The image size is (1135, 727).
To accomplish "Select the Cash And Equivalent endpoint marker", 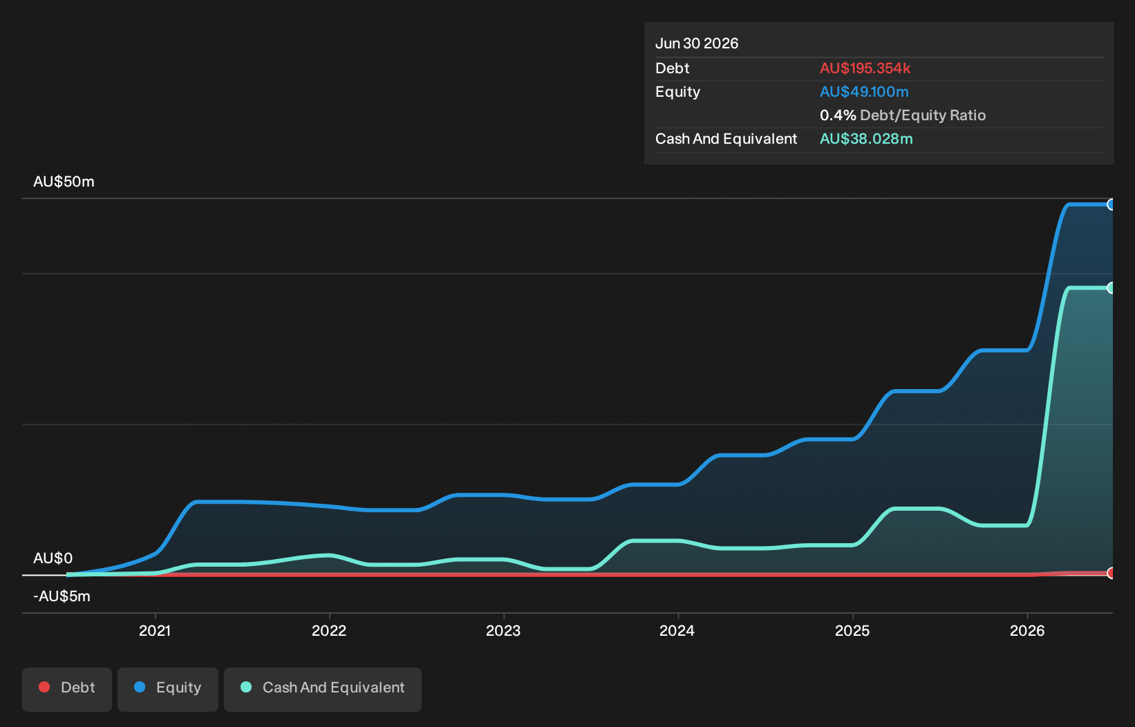I will (x=1111, y=288).
